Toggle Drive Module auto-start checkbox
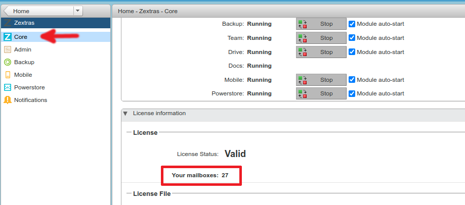 (x=352, y=52)
